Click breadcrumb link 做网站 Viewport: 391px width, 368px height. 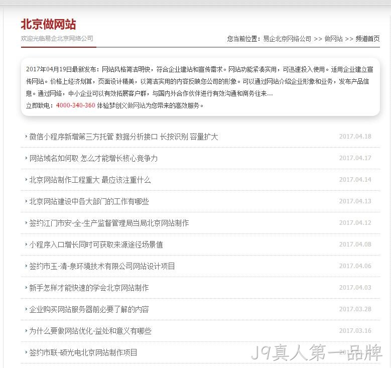click(x=333, y=39)
